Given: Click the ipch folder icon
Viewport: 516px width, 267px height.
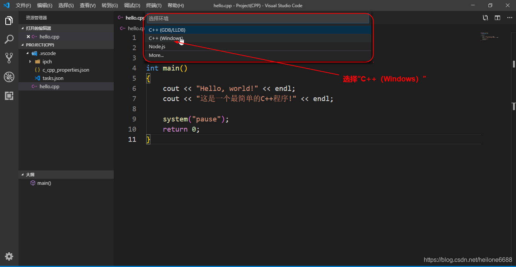Looking at the screenshot, I should (x=37, y=61).
